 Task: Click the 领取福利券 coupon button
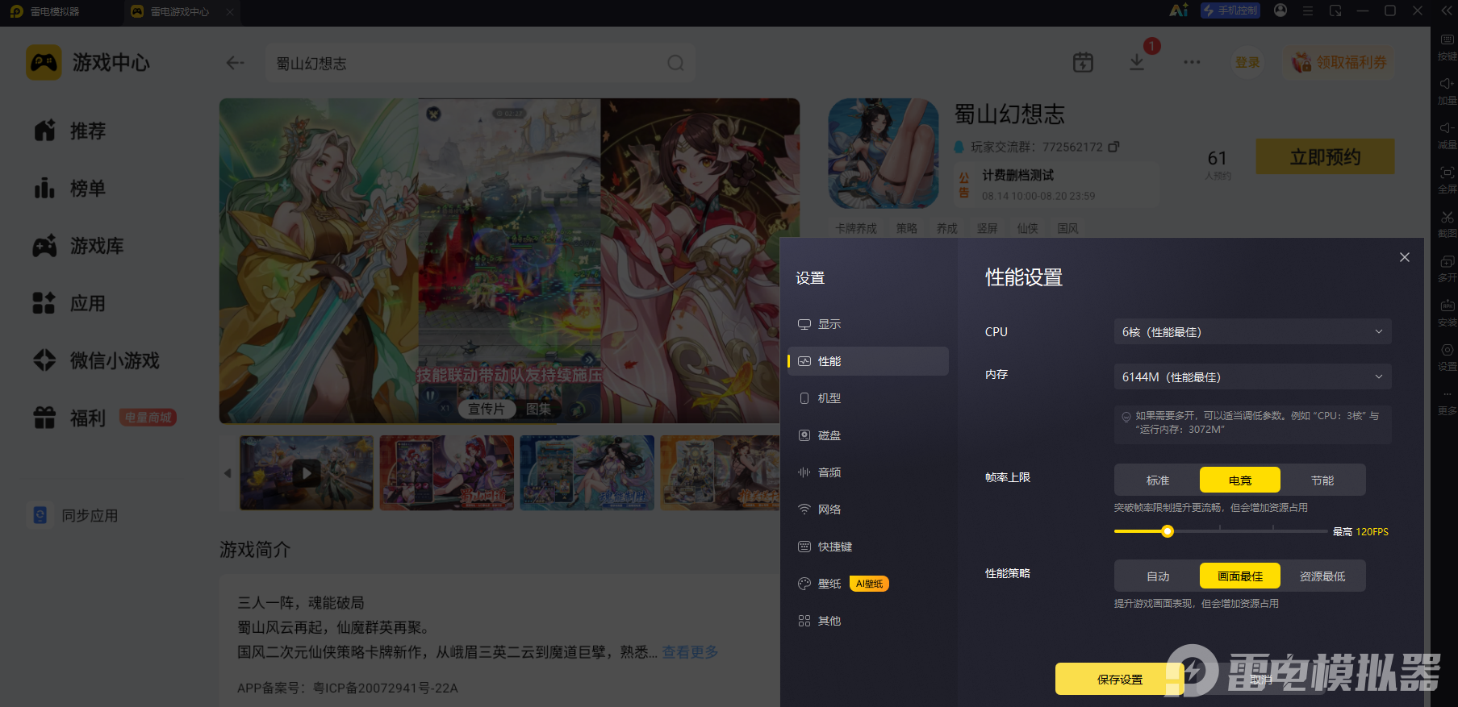tap(1339, 62)
